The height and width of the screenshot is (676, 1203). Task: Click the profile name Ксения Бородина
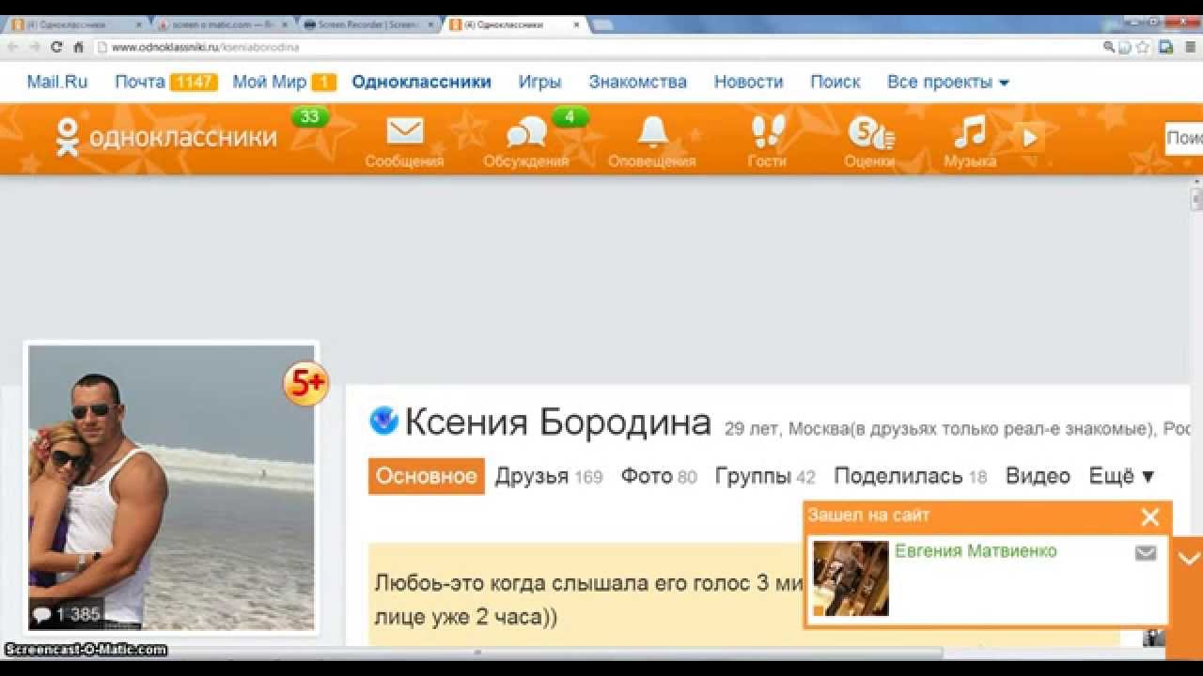pyautogui.click(x=557, y=422)
